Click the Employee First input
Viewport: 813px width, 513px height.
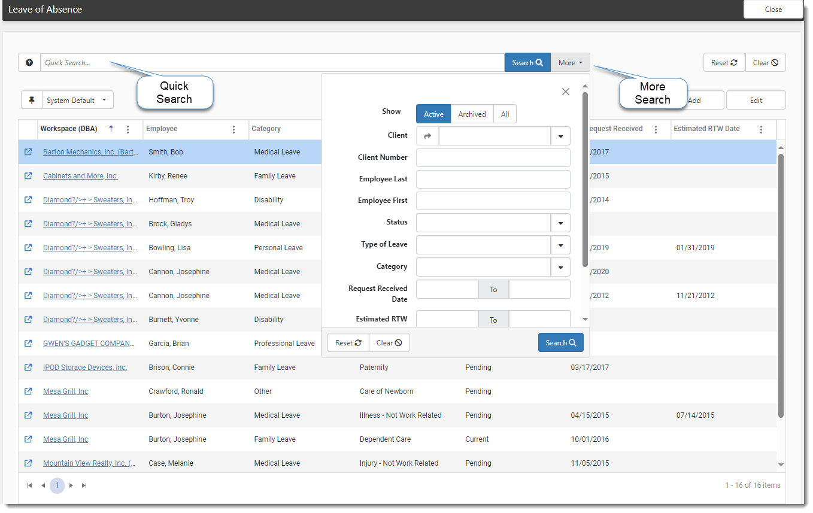click(493, 201)
